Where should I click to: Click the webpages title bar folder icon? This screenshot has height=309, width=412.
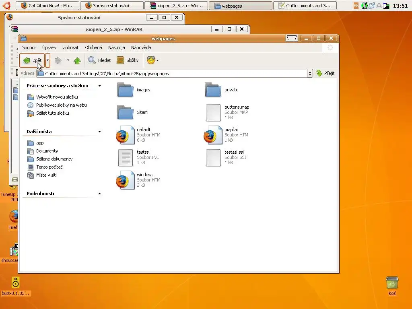tap(24, 39)
